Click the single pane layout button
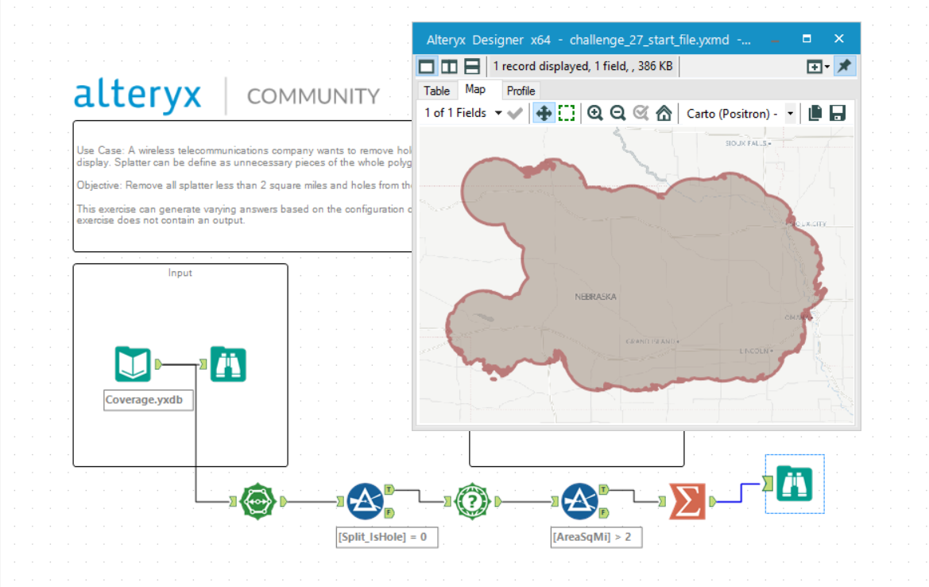 click(x=427, y=66)
